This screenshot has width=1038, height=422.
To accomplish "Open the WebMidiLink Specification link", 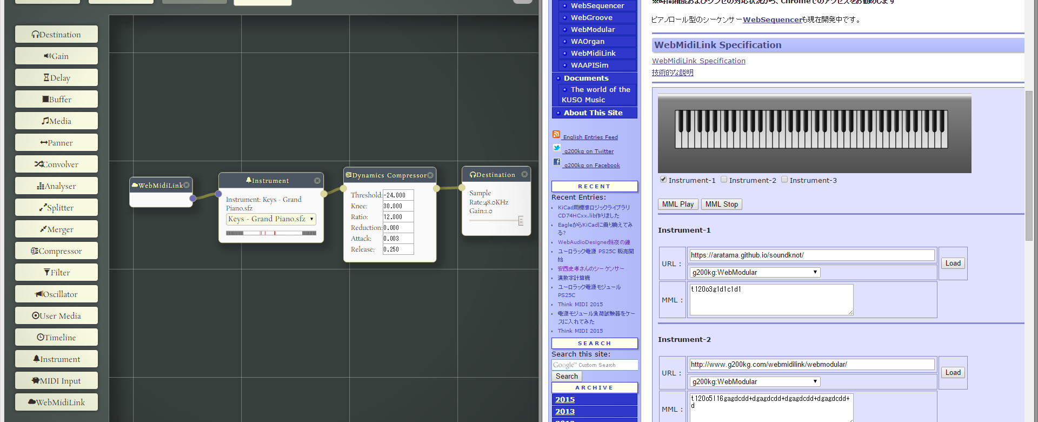I will [698, 61].
